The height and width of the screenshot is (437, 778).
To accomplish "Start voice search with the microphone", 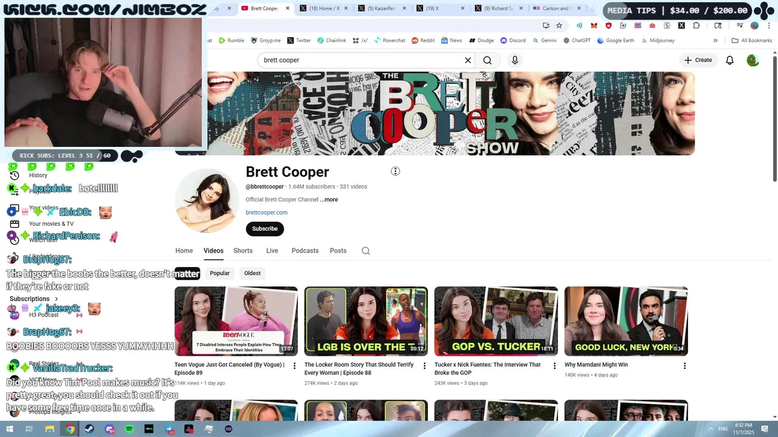I will 515,60.
